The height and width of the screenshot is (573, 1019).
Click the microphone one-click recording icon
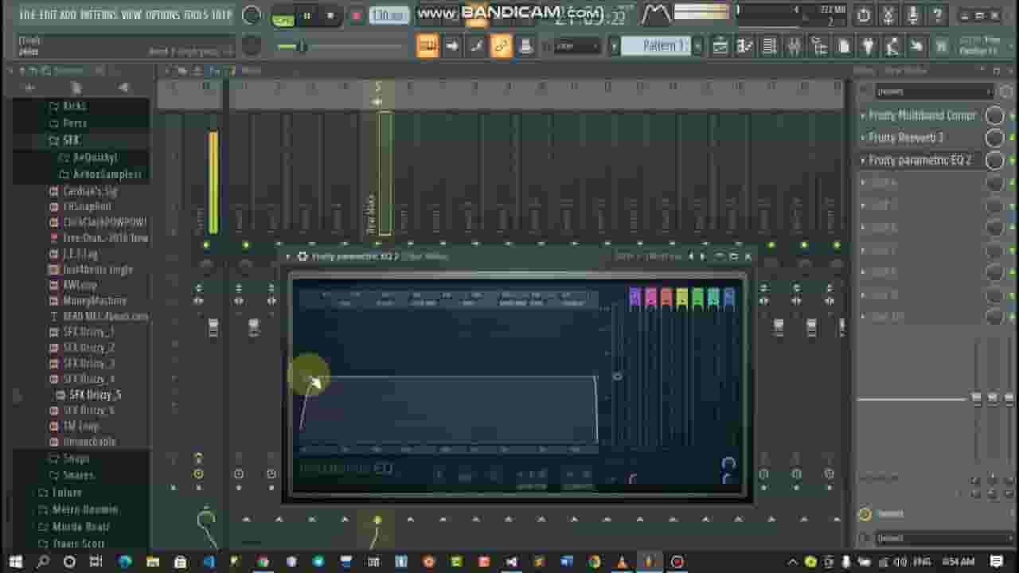coord(913,14)
